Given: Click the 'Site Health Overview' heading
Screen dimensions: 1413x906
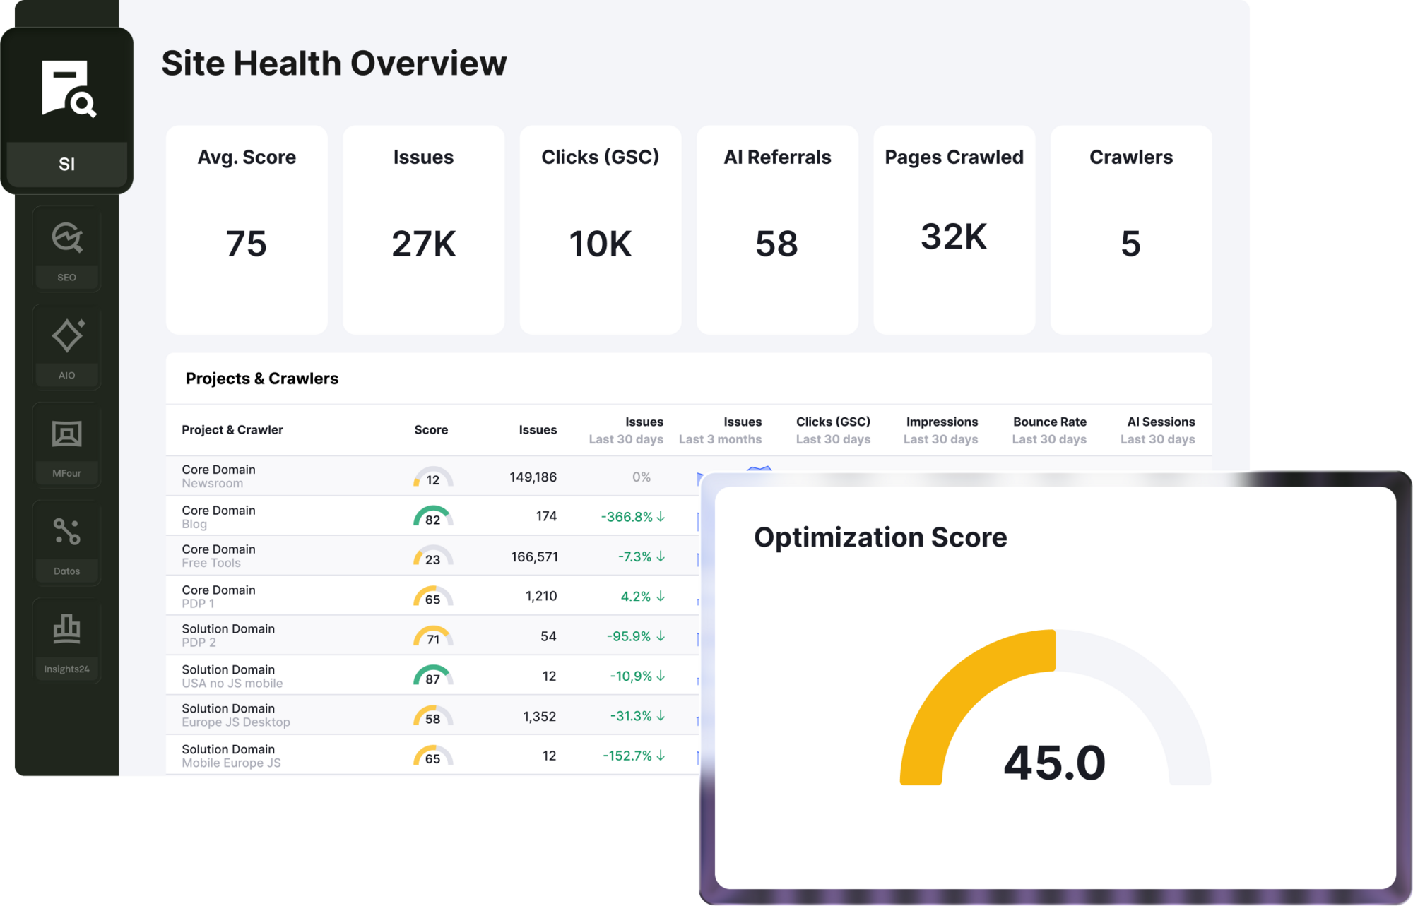Looking at the screenshot, I should pos(334,64).
